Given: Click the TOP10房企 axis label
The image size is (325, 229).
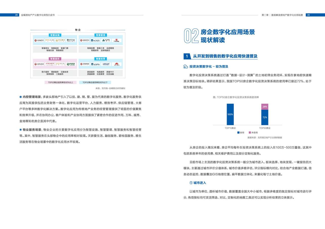Looking at the screenshot, I should 230,128.
